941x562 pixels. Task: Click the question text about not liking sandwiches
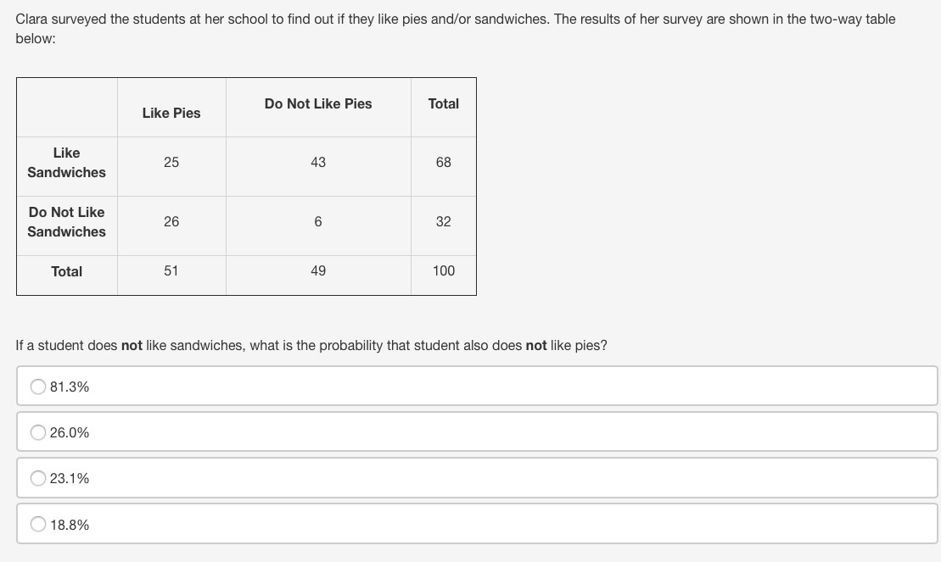[x=311, y=346]
